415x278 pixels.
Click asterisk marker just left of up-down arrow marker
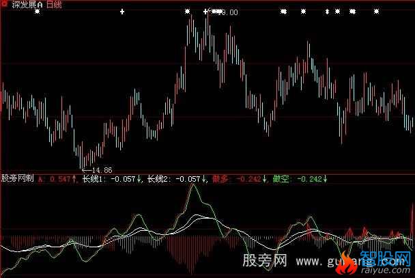point(303,12)
